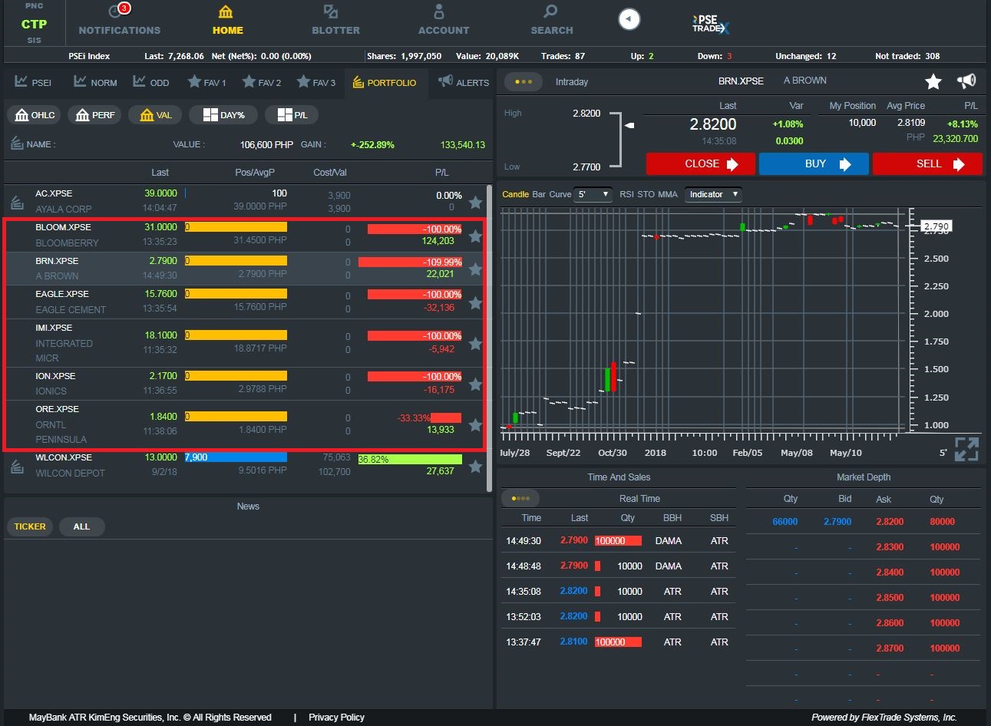This screenshot has height=726, width=991.
Task: Enable the STO indicator
Action: pos(646,194)
